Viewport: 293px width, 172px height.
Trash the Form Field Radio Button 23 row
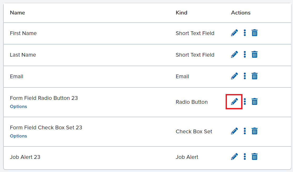pyautogui.click(x=254, y=101)
